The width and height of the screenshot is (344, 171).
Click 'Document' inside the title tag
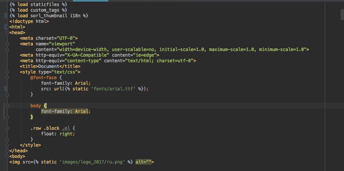[x=49, y=66]
